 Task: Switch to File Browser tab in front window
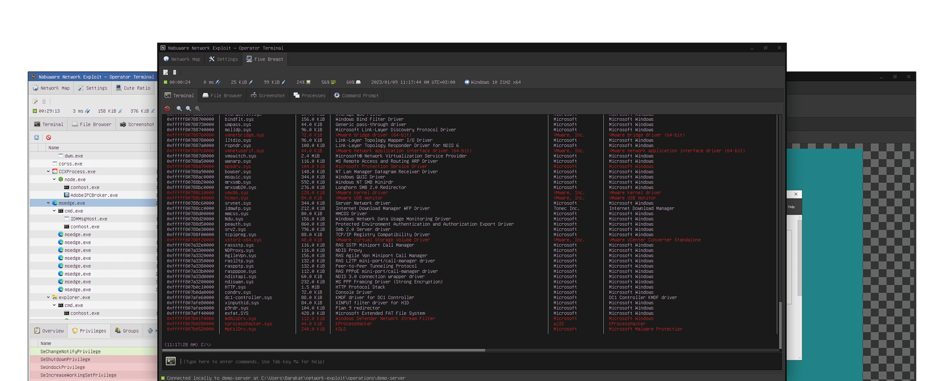[222, 95]
